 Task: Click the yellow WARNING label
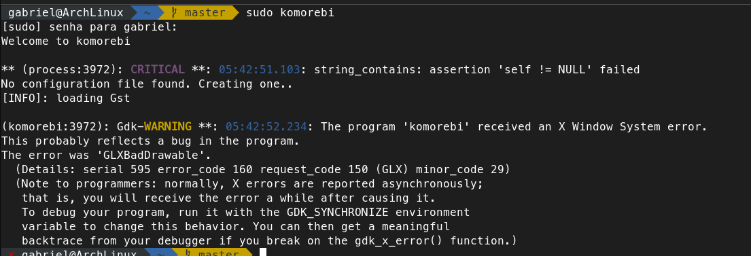click(x=168, y=127)
